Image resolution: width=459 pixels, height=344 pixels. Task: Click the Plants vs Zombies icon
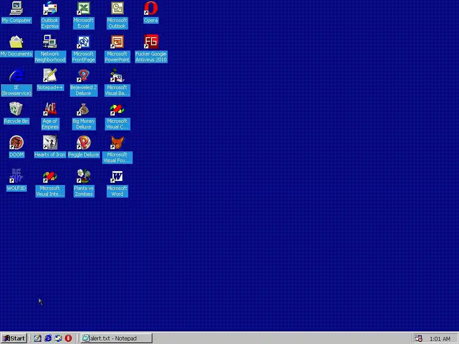coord(83,176)
